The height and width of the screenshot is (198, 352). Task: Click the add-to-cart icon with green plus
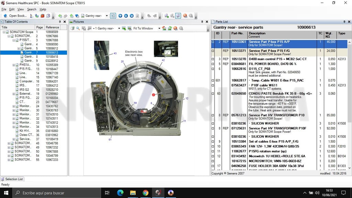click(x=167, y=16)
